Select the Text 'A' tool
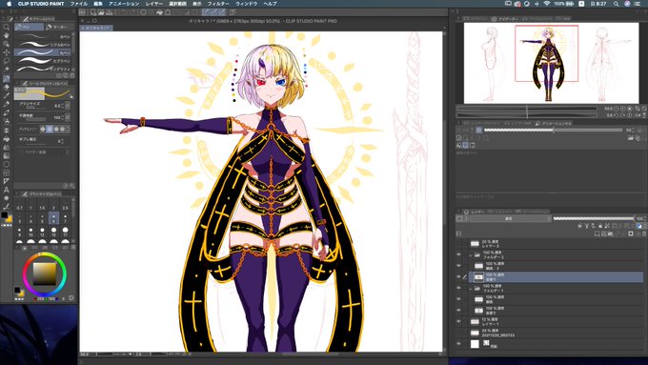648x365 pixels. click(x=7, y=190)
